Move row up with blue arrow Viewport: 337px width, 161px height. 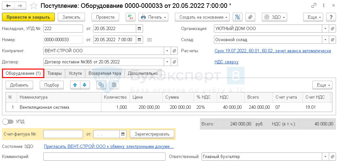[x=75, y=85]
